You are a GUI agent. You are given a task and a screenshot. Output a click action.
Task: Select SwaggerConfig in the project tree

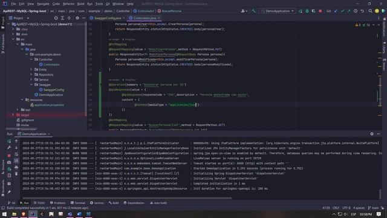pos(54,90)
